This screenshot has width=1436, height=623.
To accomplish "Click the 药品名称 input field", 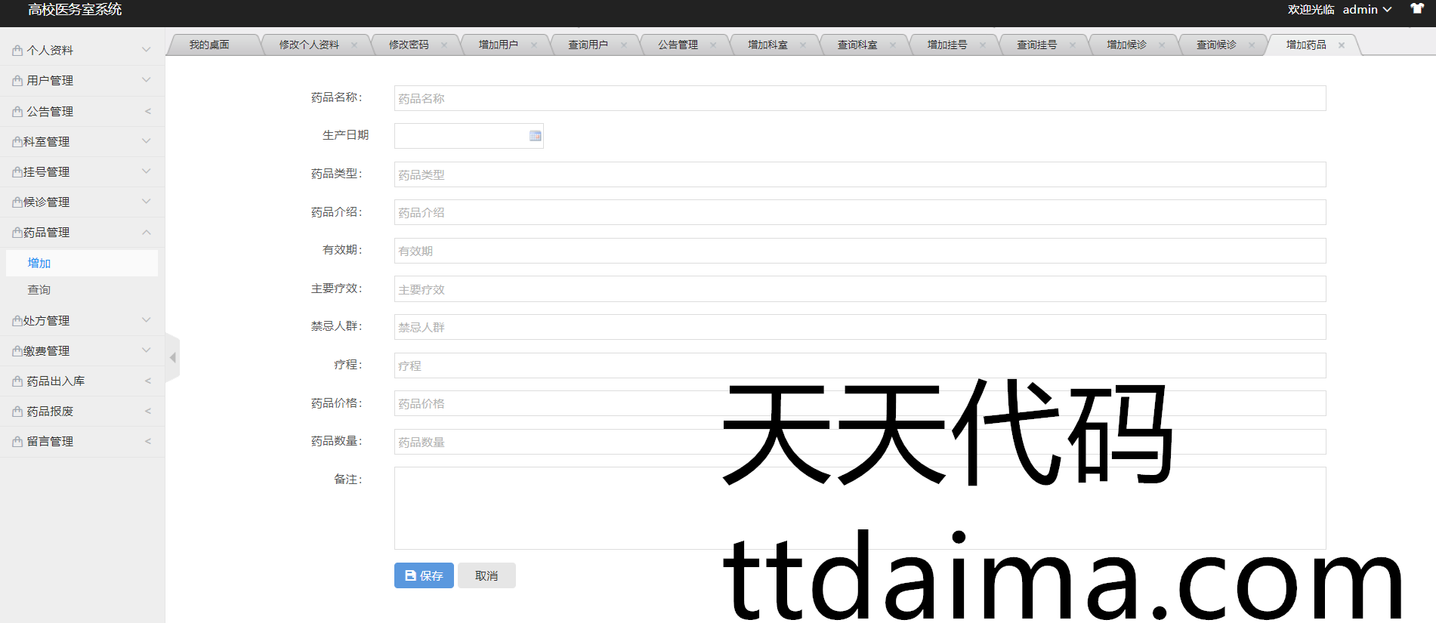I will [860, 98].
